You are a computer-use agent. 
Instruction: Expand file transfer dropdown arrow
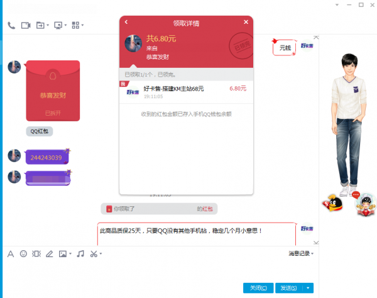tap(48, 25)
